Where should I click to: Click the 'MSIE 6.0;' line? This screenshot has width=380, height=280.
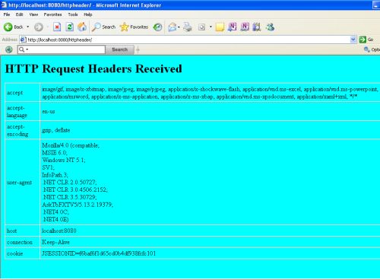point(55,153)
